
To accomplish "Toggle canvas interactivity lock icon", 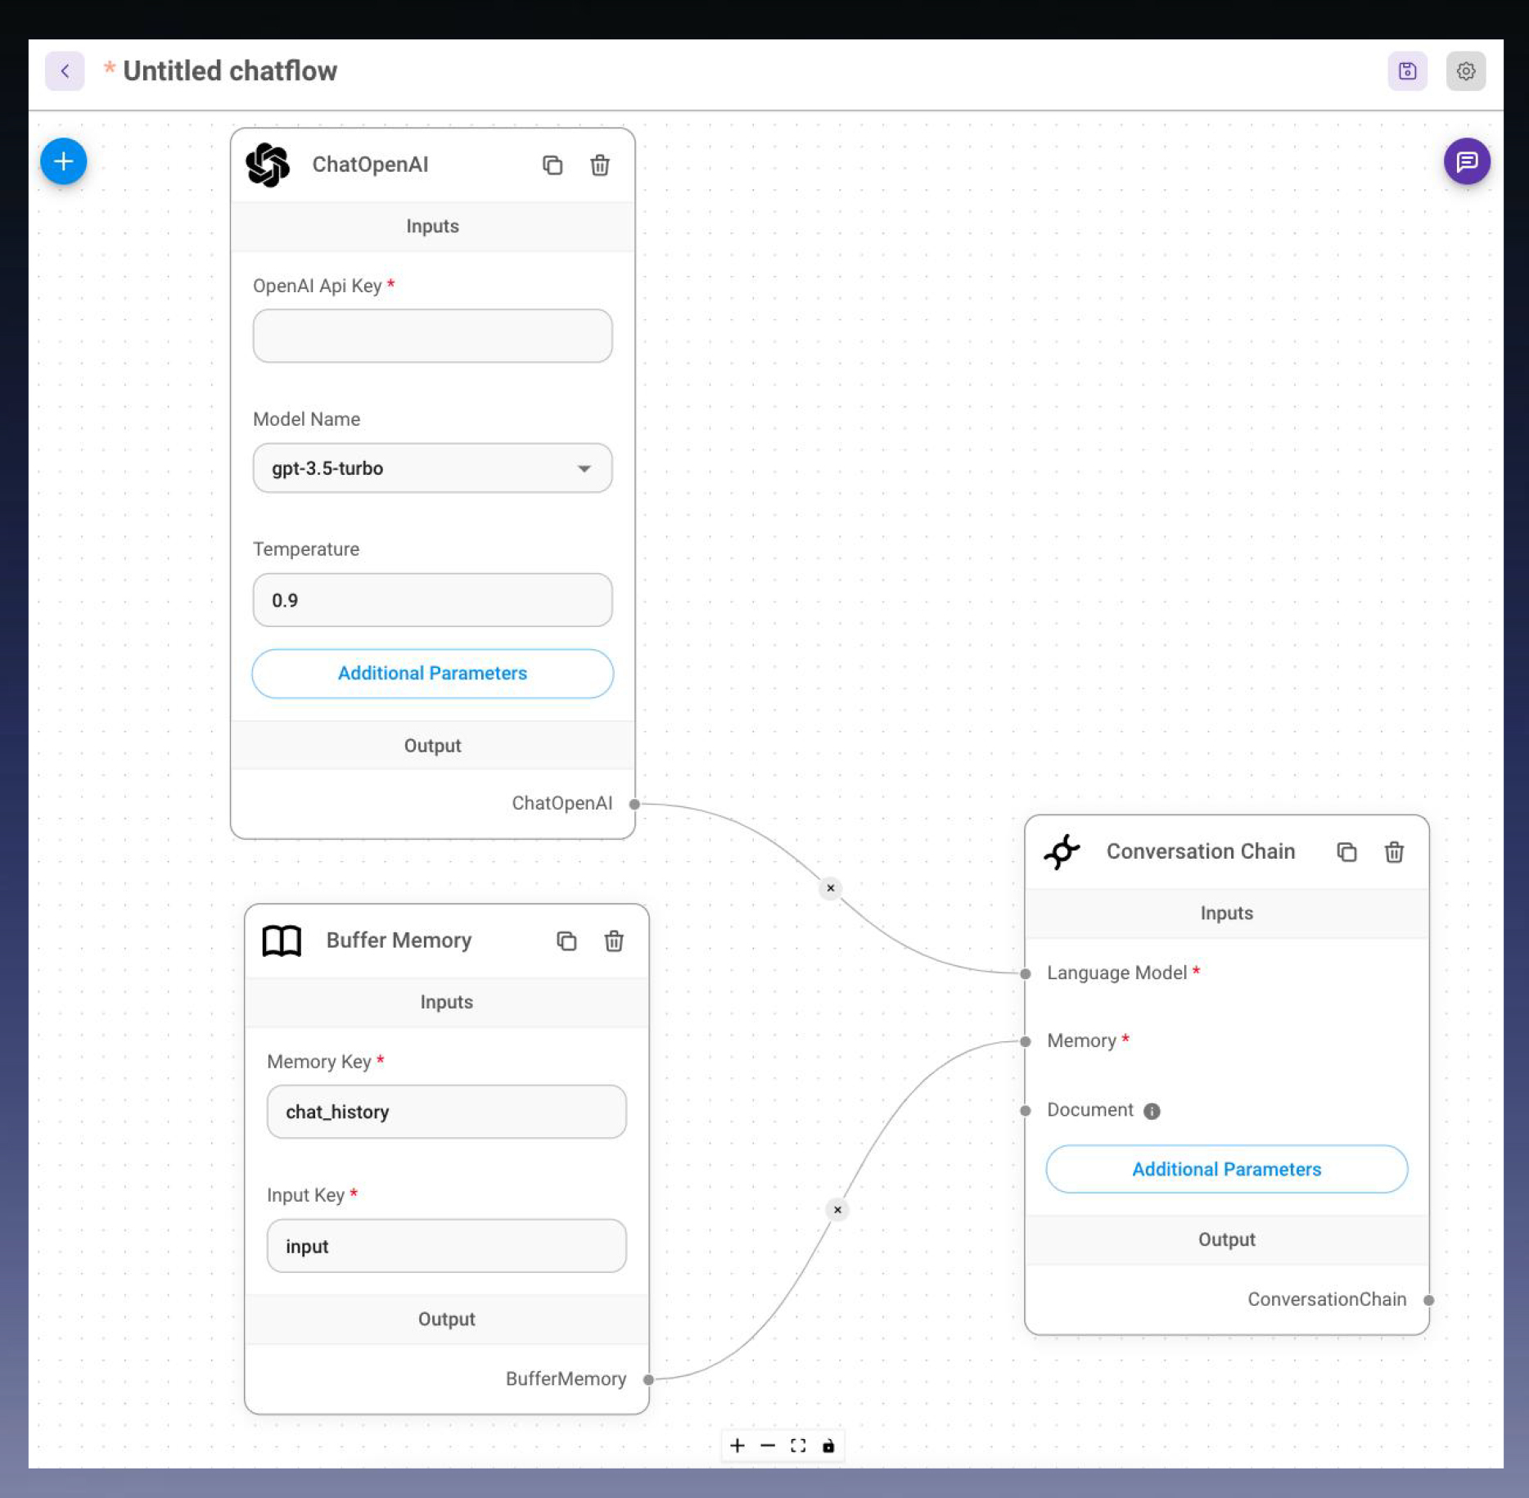I will pos(828,1446).
